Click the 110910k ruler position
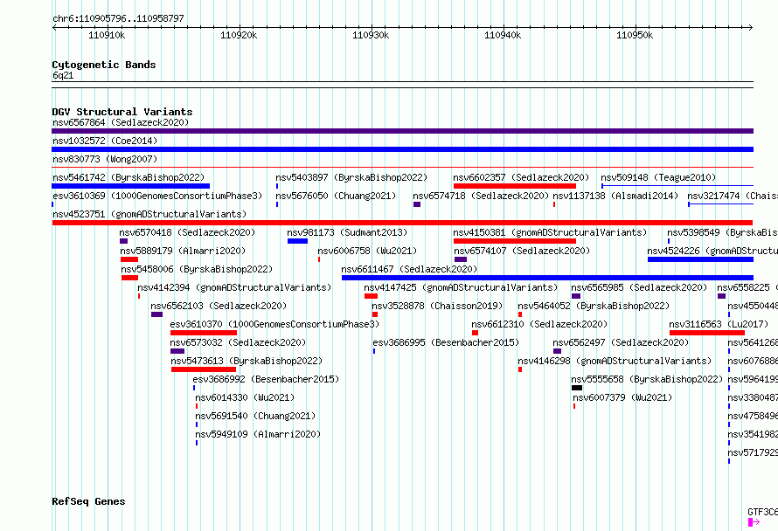 click(107, 36)
